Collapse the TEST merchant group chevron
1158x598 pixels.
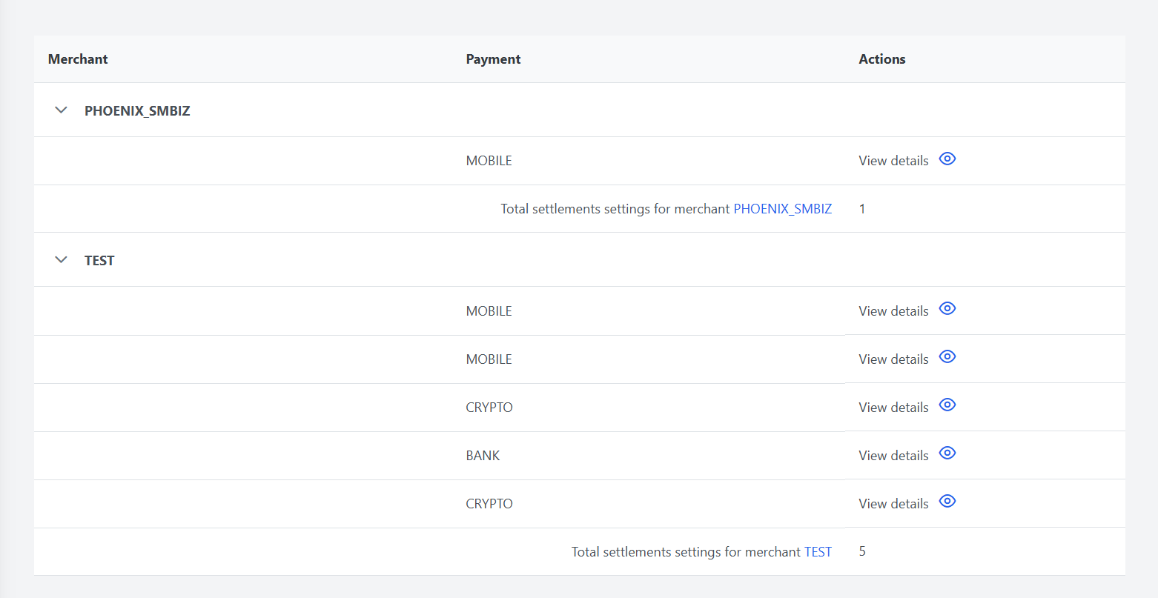pyautogui.click(x=62, y=260)
